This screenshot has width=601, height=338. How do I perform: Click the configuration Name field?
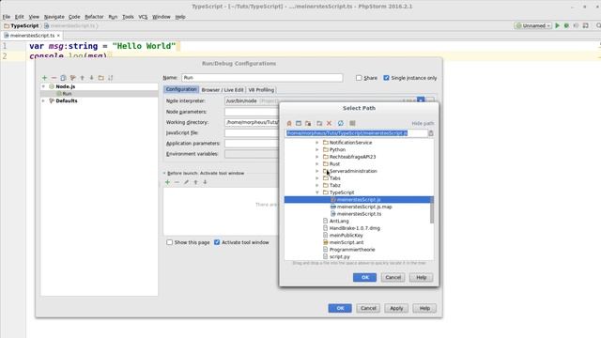click(262, 78)
